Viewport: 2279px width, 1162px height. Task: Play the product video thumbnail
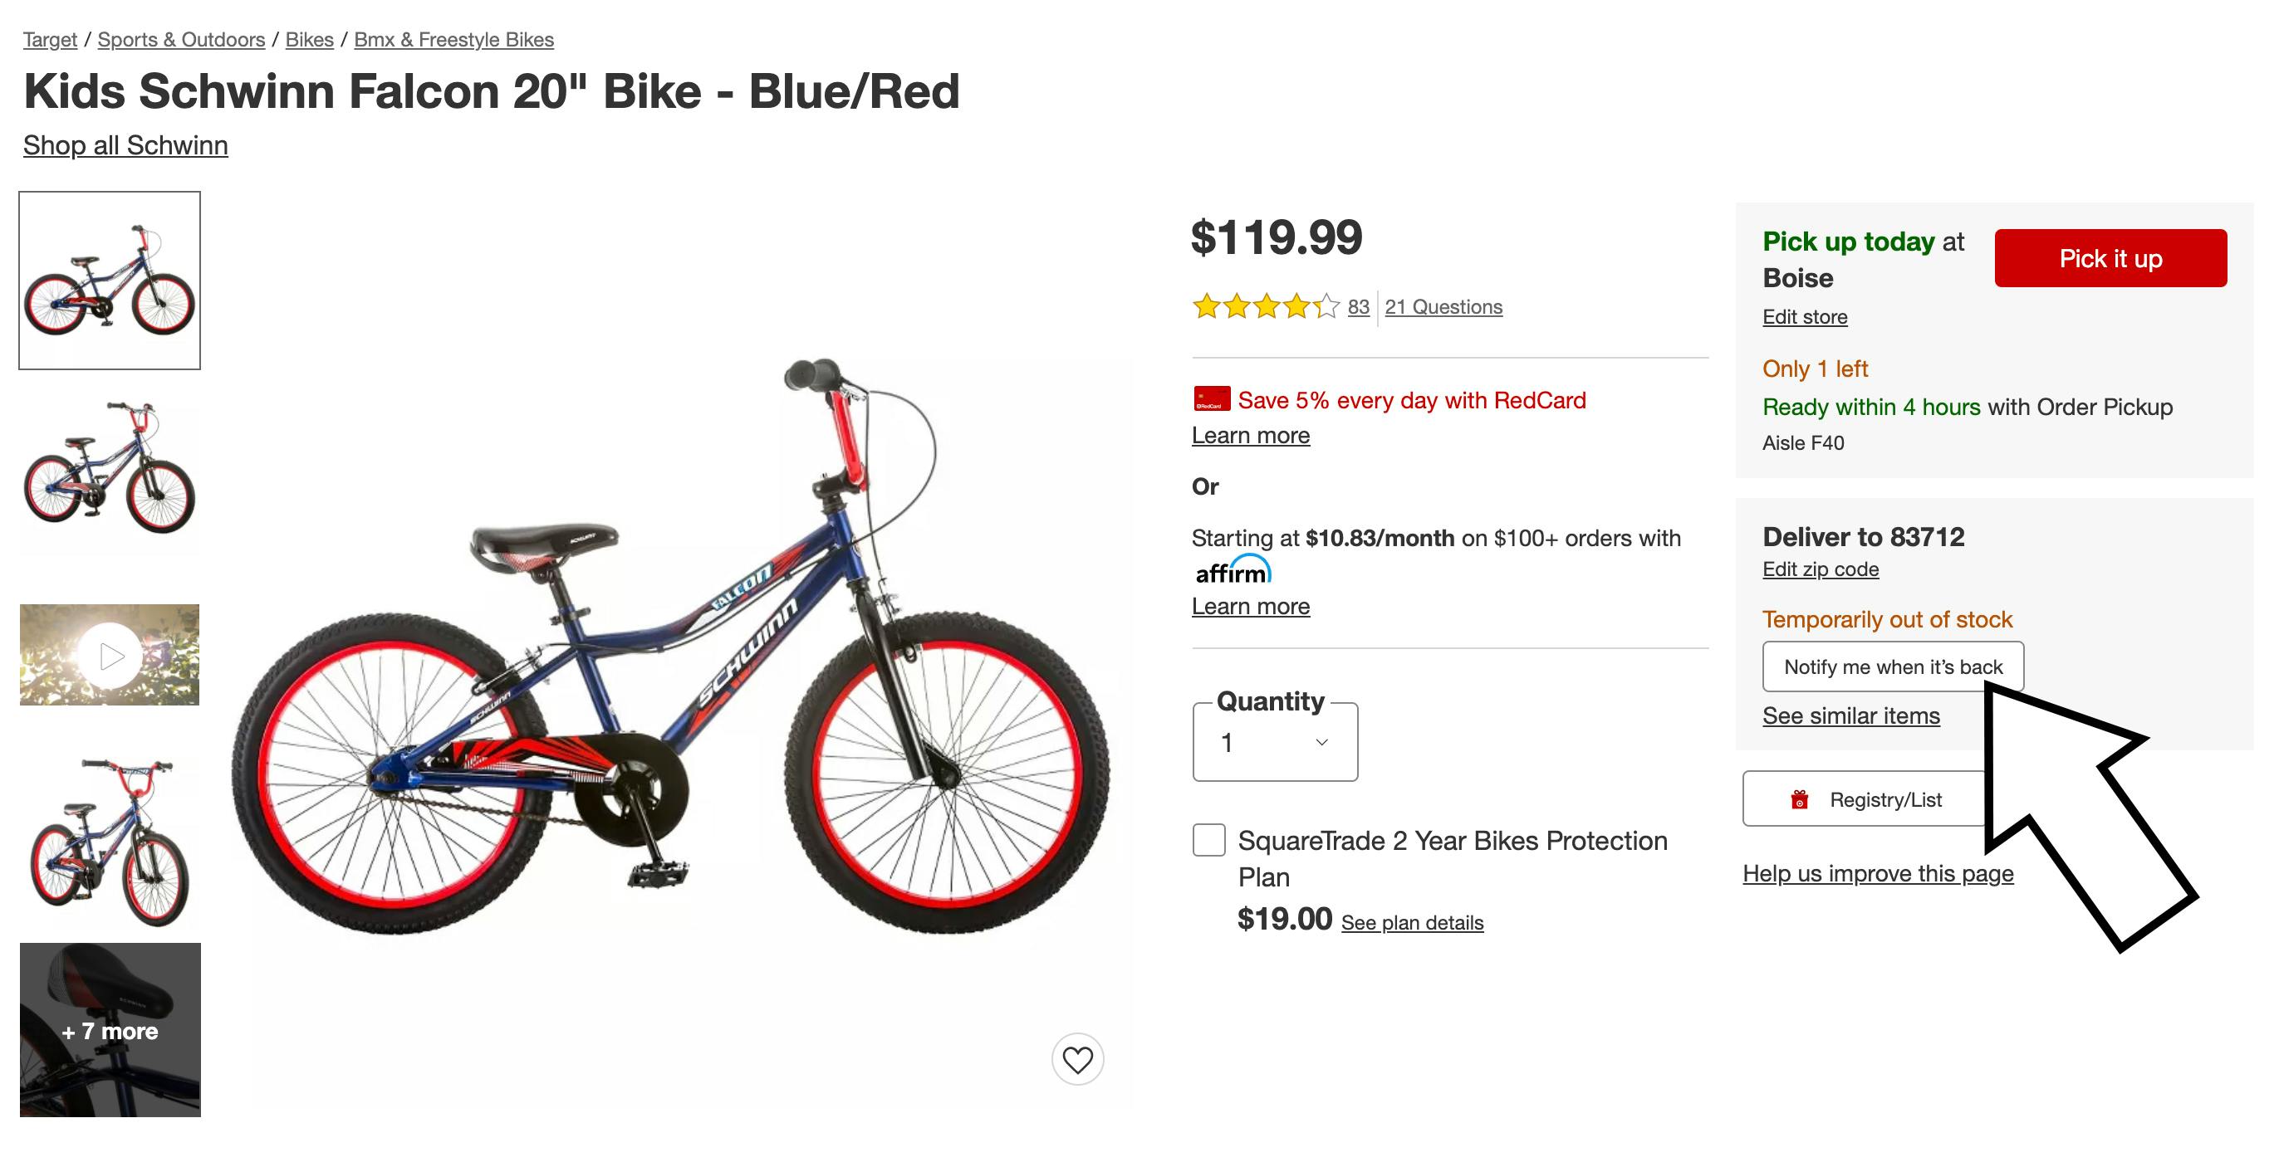pyautogui.click(x=110, y=655)
